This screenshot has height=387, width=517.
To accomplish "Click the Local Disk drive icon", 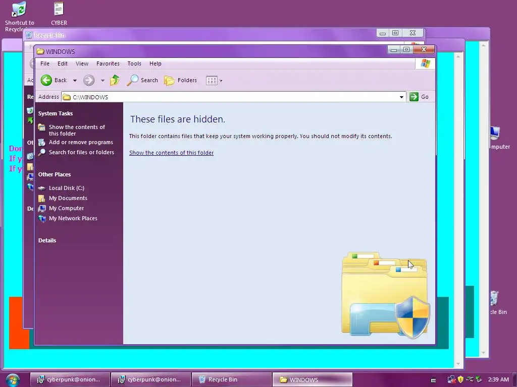I will tap(41, 188).
